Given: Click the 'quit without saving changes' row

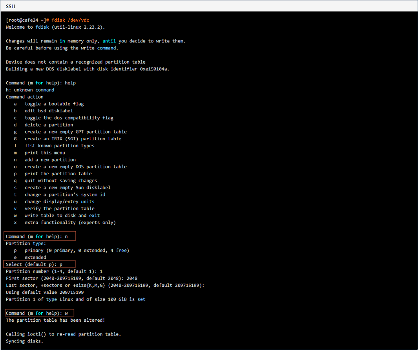Looking at the screenshot, I should point(55,181).
